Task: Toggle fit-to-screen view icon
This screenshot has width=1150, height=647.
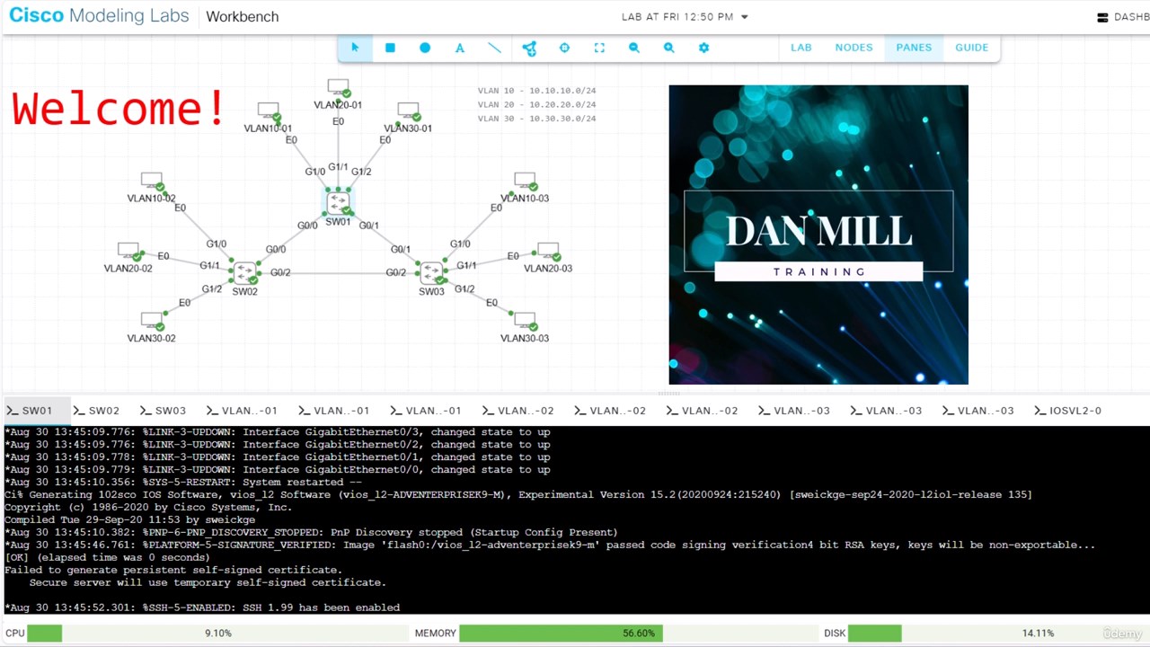Action: click(599, 48)
